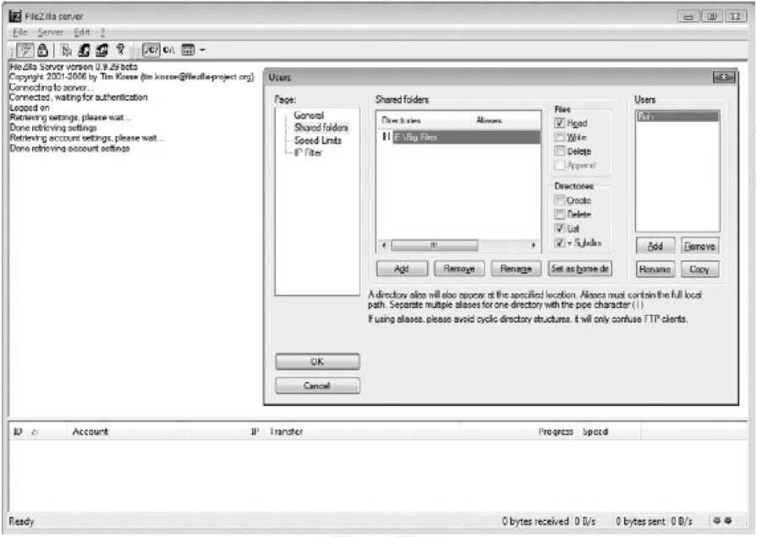Click the Copy user button
Screen dimensions: 757x537
699,269
